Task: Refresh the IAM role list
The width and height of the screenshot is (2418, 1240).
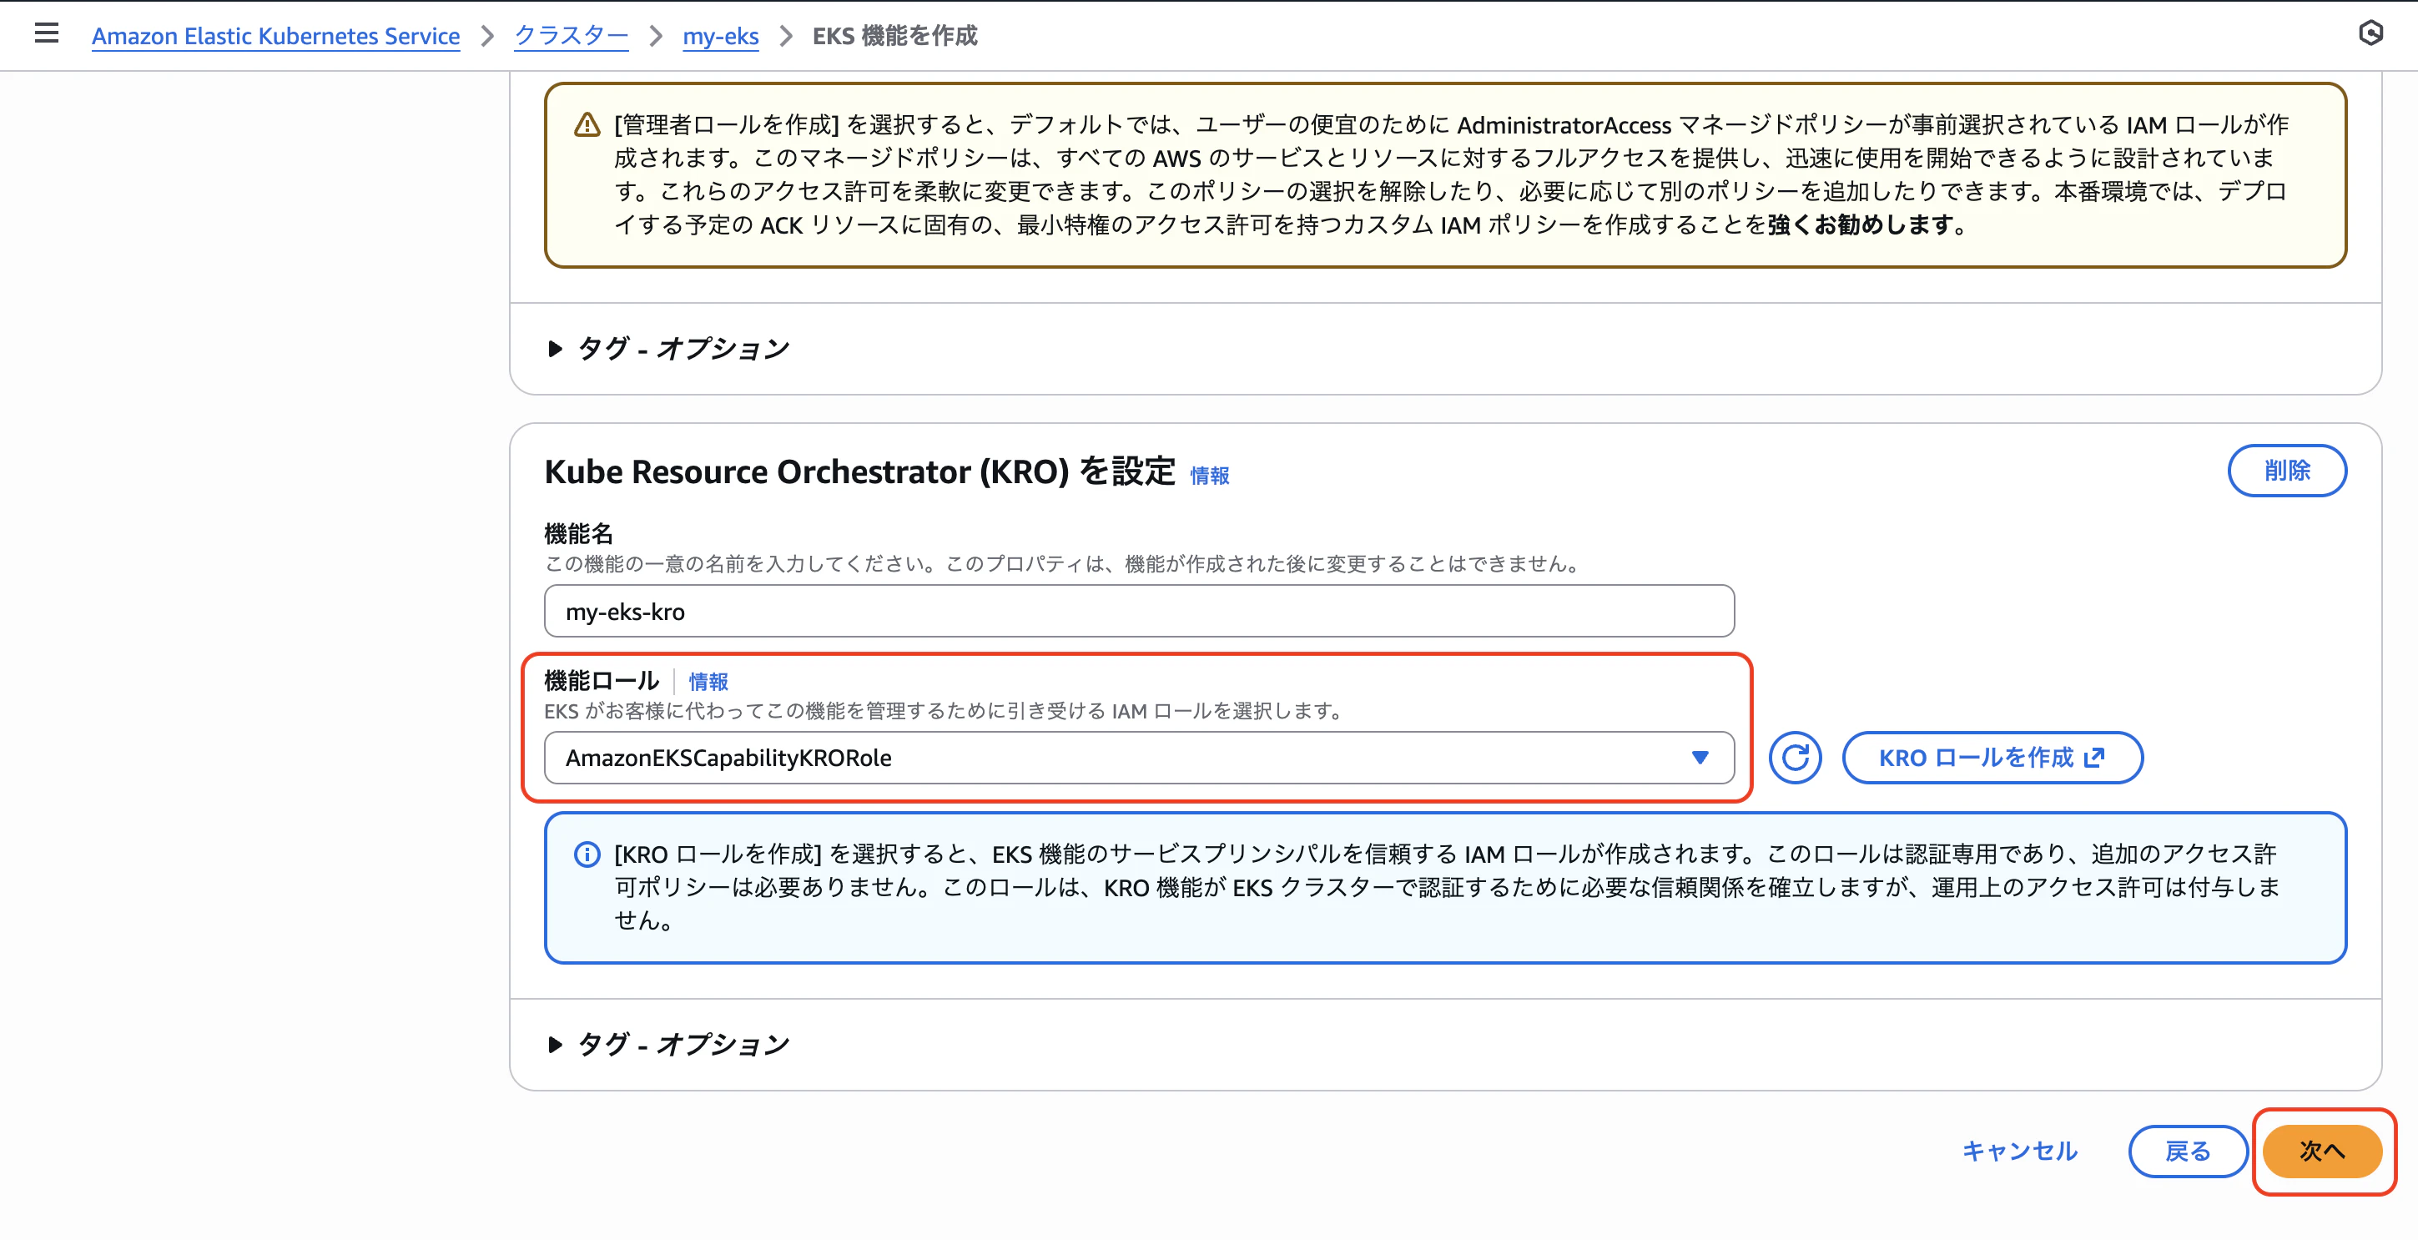Action: [1794, 758]
